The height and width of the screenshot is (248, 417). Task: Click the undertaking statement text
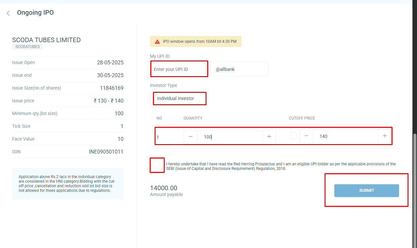point(281,166)
